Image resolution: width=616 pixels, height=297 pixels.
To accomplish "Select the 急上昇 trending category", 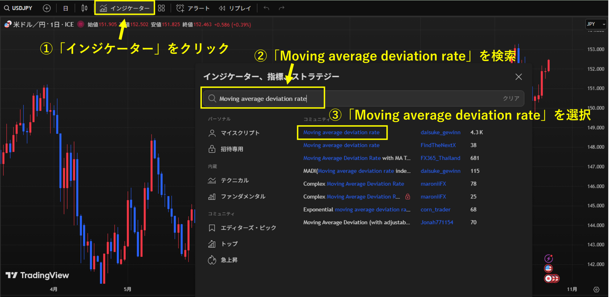I will click(228, 260).
